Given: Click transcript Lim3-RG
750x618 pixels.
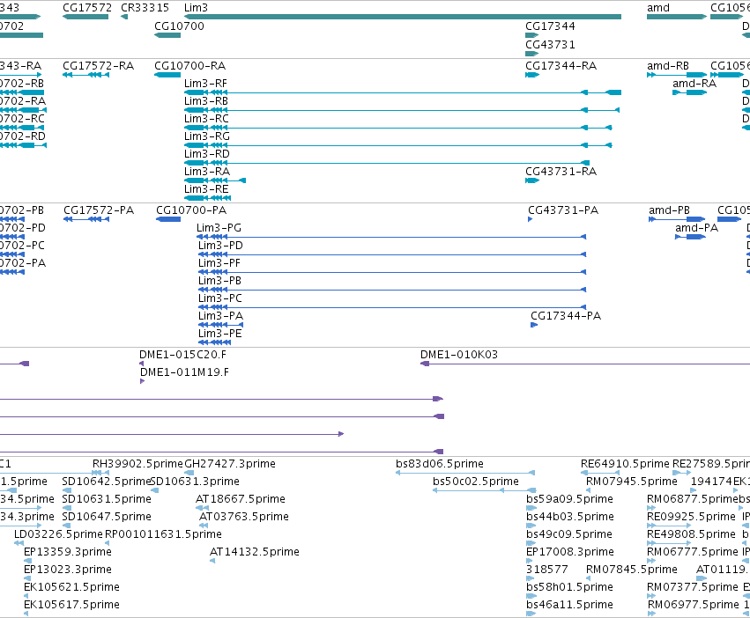Looking at the screenshot, I should pos(207,136).
